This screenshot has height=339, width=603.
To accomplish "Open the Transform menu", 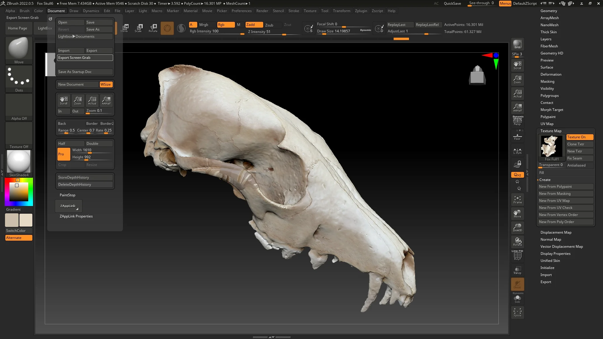I will tap(341, 11).
